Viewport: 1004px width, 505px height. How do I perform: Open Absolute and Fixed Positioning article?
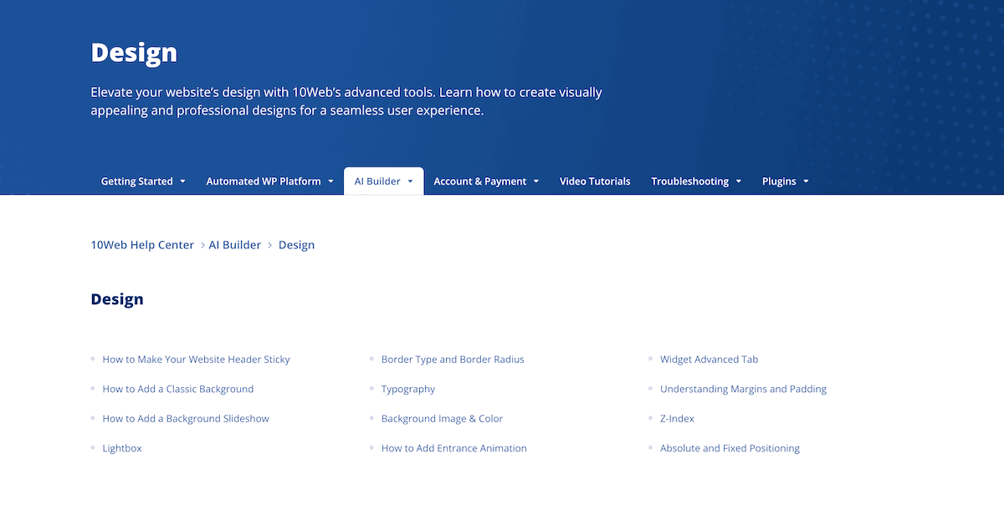730,448
